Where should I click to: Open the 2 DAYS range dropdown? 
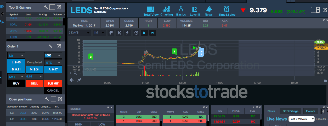pyautogui.click(x=80, y=33)
